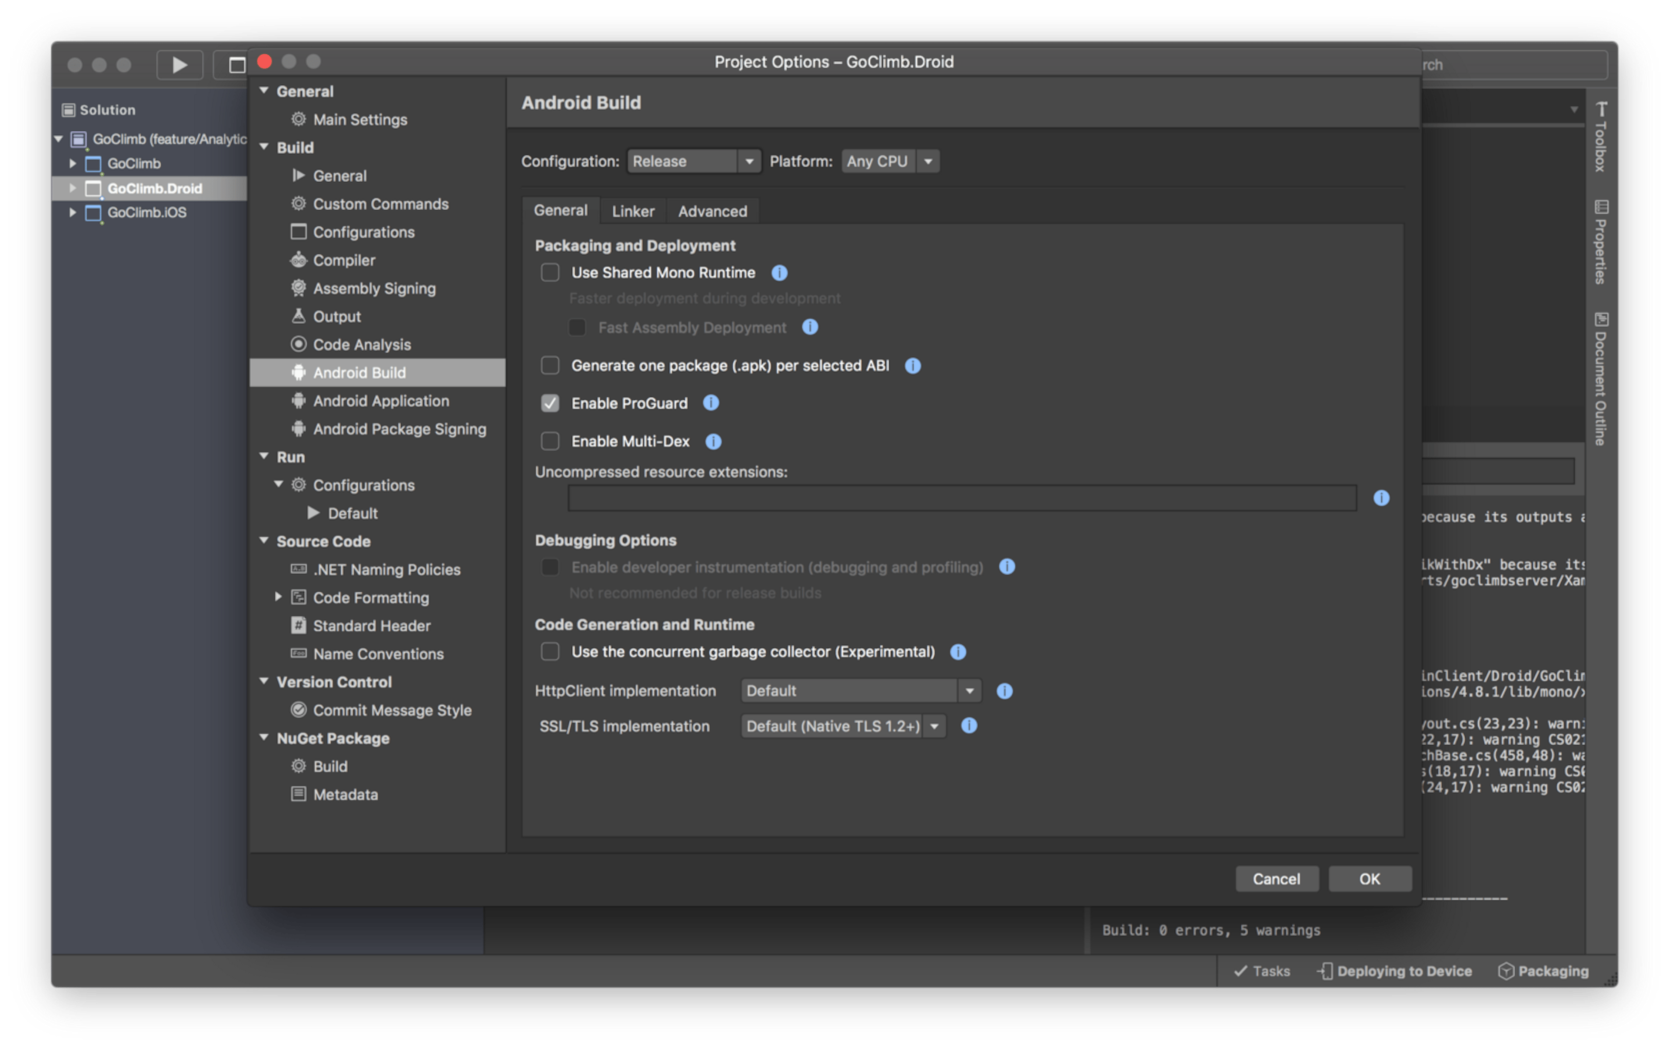Image resolution: width=1669 pixels, height=1048 pixels.
Task: Select the Code Analysis section
Action: click(x=361, y=344)
